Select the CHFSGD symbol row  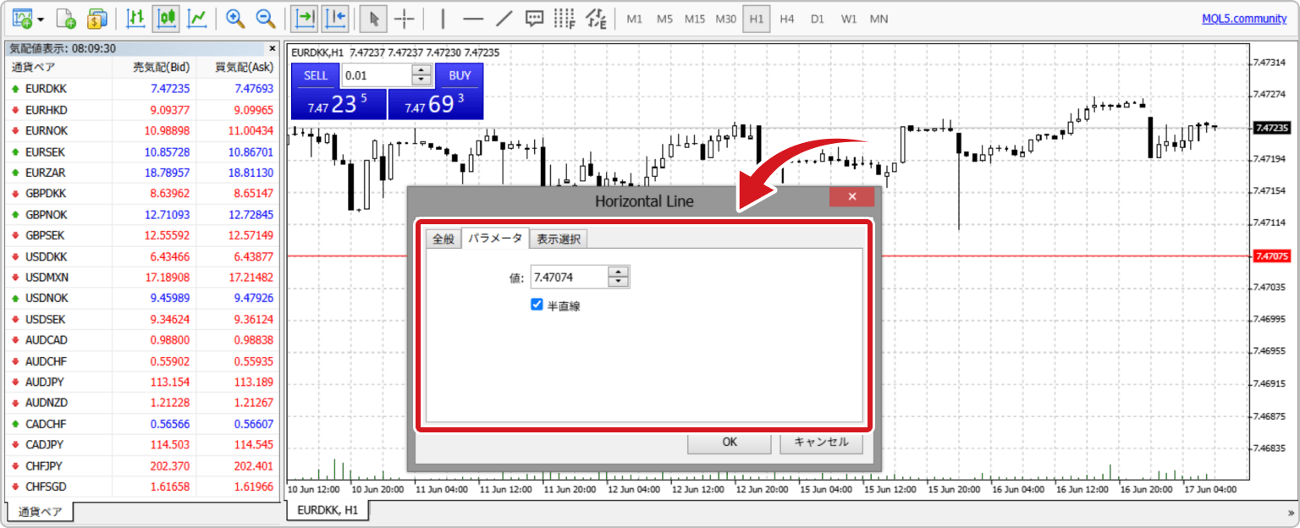coord(142,487)
